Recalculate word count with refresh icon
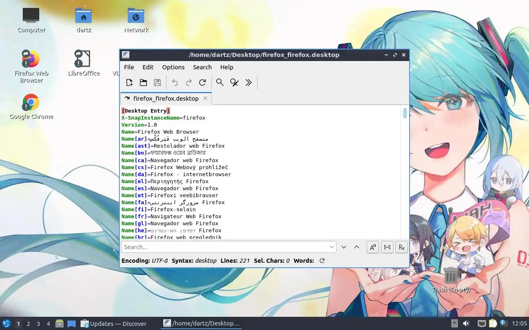This screenshot has height=330, width=529. [322, 261]
